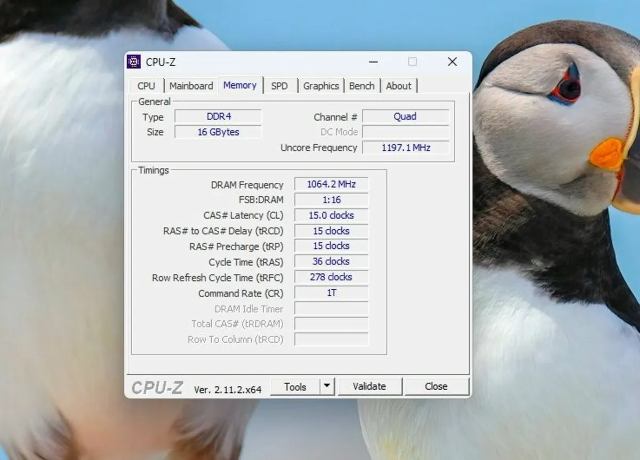
Task: Click the DRAM Frequency label
Action: 247,185
